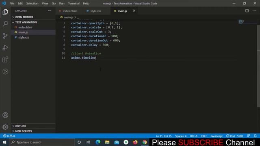Screen dimensions: 260x146
Task: Change language mode via JavaScript
Action: (217, 136)
